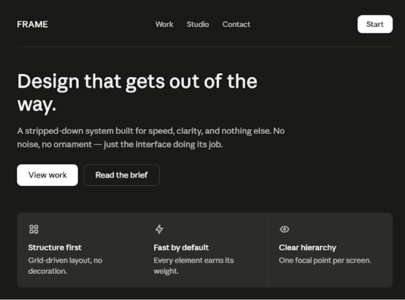Click the Every element earns its weight text
Viewport: 405px width, 300px height.
click(x=194, y=265)
